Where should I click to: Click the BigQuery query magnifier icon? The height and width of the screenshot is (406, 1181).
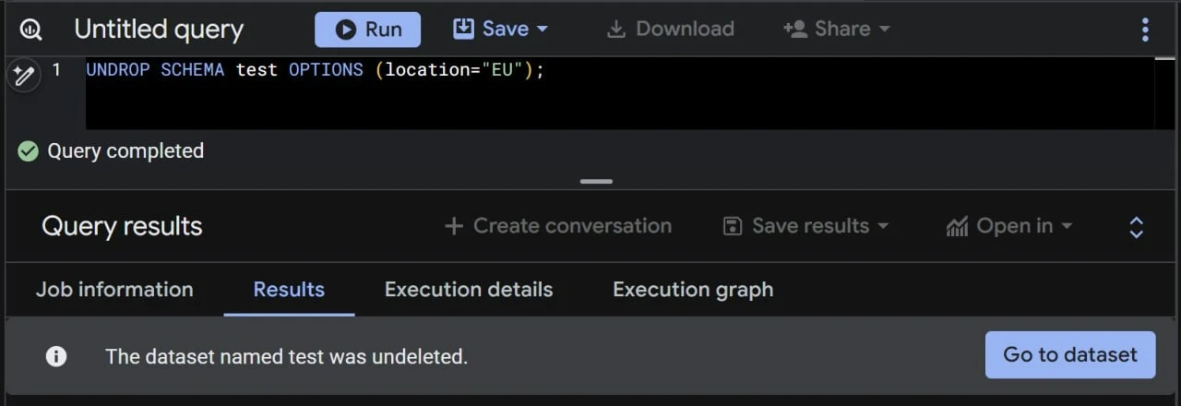click(x=30, y=30)
